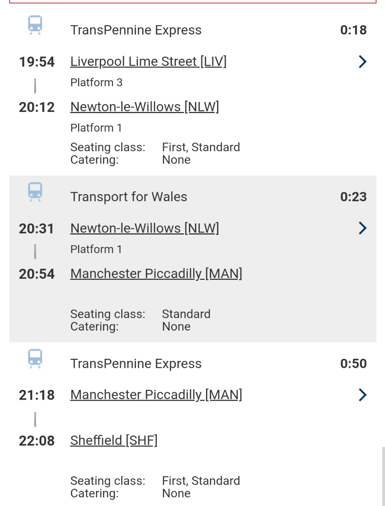Expand the 19:54 Liverpool Lime Street leg chevron
The image size is (385, 506).
point(362,62)
